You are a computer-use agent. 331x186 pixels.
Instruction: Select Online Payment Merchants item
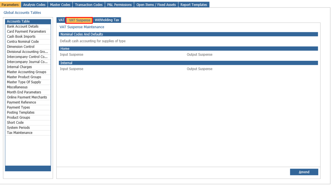click(x=27, y=97)
